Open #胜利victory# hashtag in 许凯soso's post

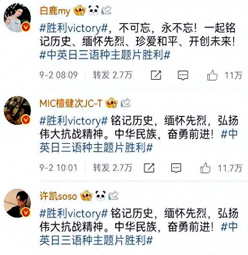(74, 213)
